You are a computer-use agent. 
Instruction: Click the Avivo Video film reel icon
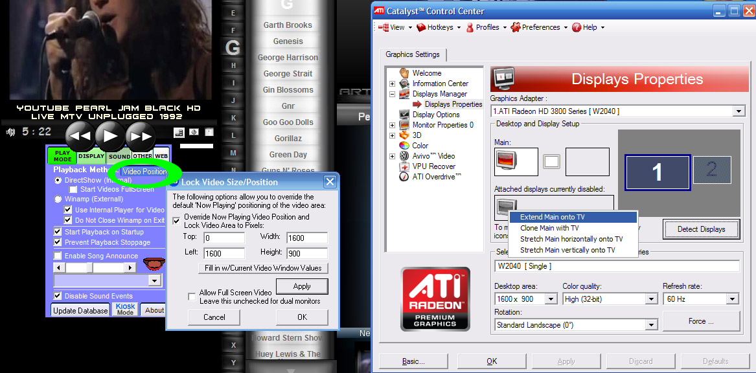(404, 156)
